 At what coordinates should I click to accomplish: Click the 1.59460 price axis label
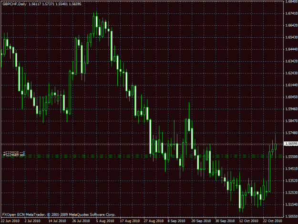pos(291,109)
